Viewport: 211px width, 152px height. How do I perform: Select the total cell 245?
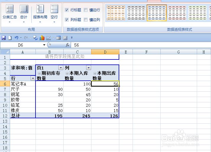(x=77, y=116)
